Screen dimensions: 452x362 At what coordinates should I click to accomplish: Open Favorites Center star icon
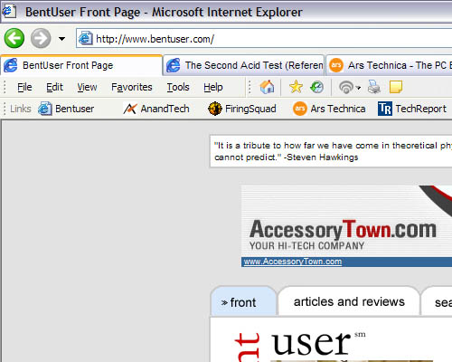point(296,87)
